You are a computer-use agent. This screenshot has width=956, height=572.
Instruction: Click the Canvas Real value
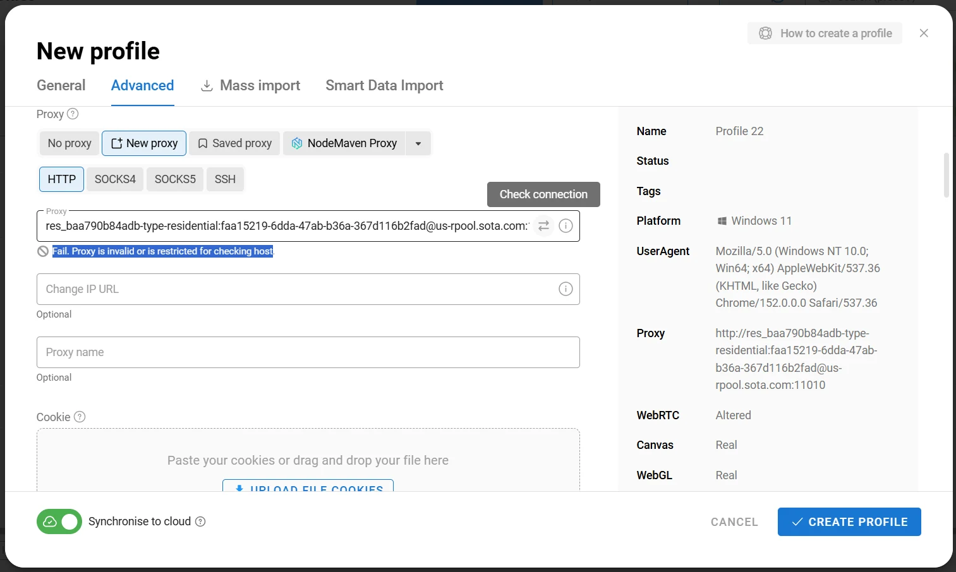[726, 445]
